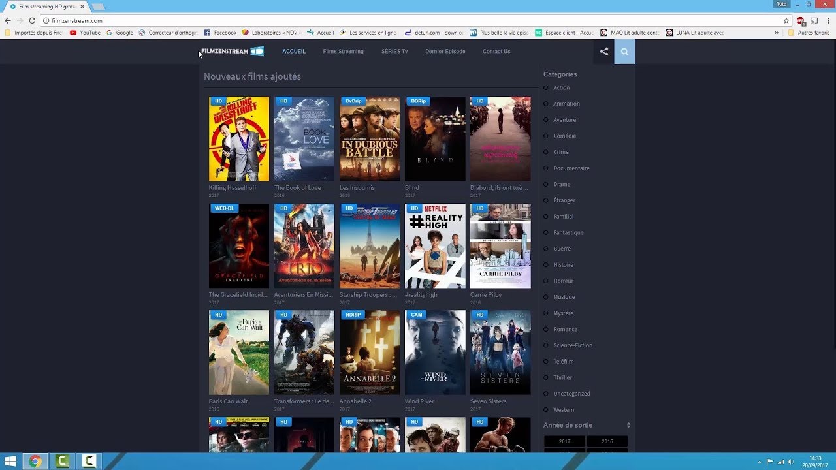Open the Contact Us menu item

tap(496, 51)
